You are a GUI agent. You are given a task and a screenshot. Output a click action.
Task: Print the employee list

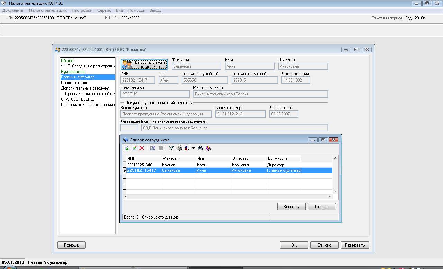[179, 148]
